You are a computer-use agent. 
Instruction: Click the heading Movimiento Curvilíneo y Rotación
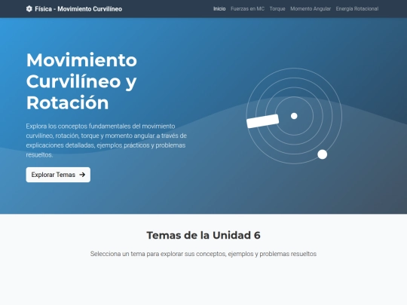click(81, 81)
